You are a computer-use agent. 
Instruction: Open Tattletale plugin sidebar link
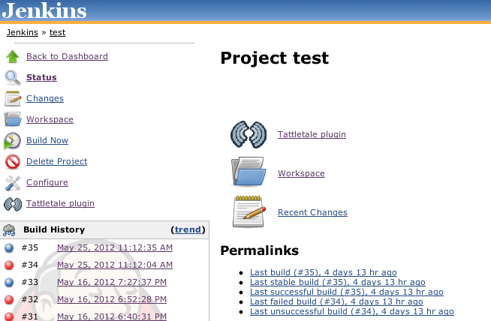[60, 203]
